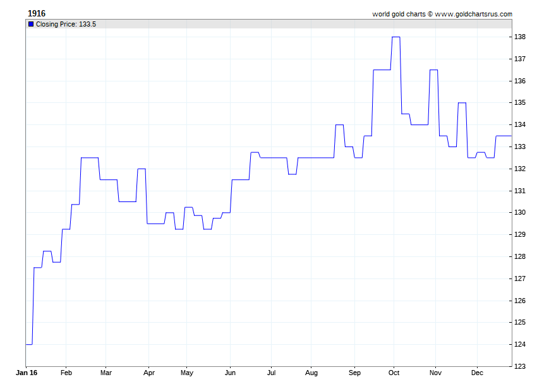Select the Feb month label
This screenshot has width=537, height=389.
click(66, 373)
